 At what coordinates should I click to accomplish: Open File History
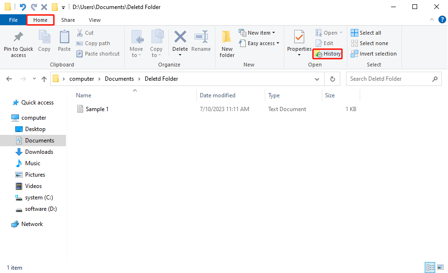point(328,54)
